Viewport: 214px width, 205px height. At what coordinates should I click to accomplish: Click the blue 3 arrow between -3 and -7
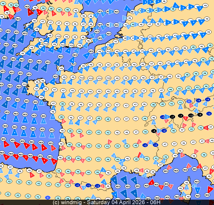[167, 117]
